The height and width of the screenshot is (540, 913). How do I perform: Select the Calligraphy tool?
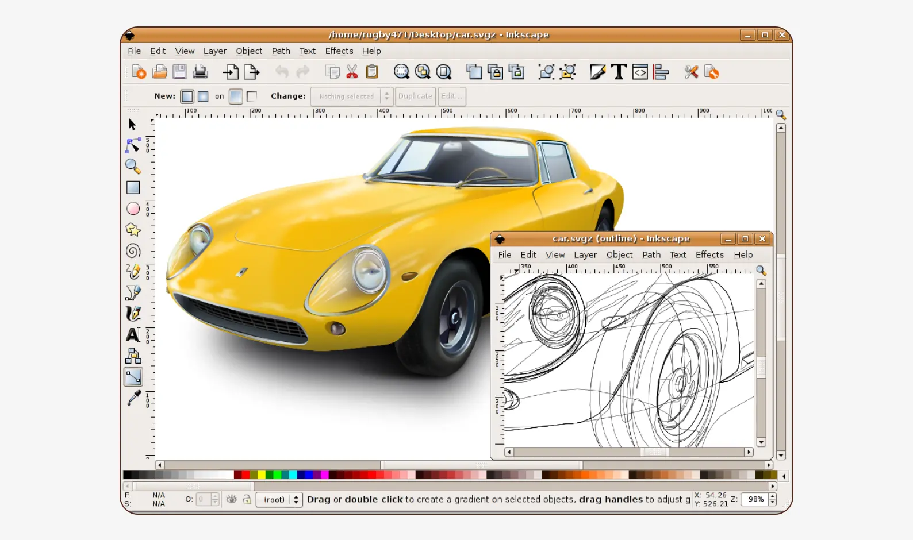coord(133,314)
